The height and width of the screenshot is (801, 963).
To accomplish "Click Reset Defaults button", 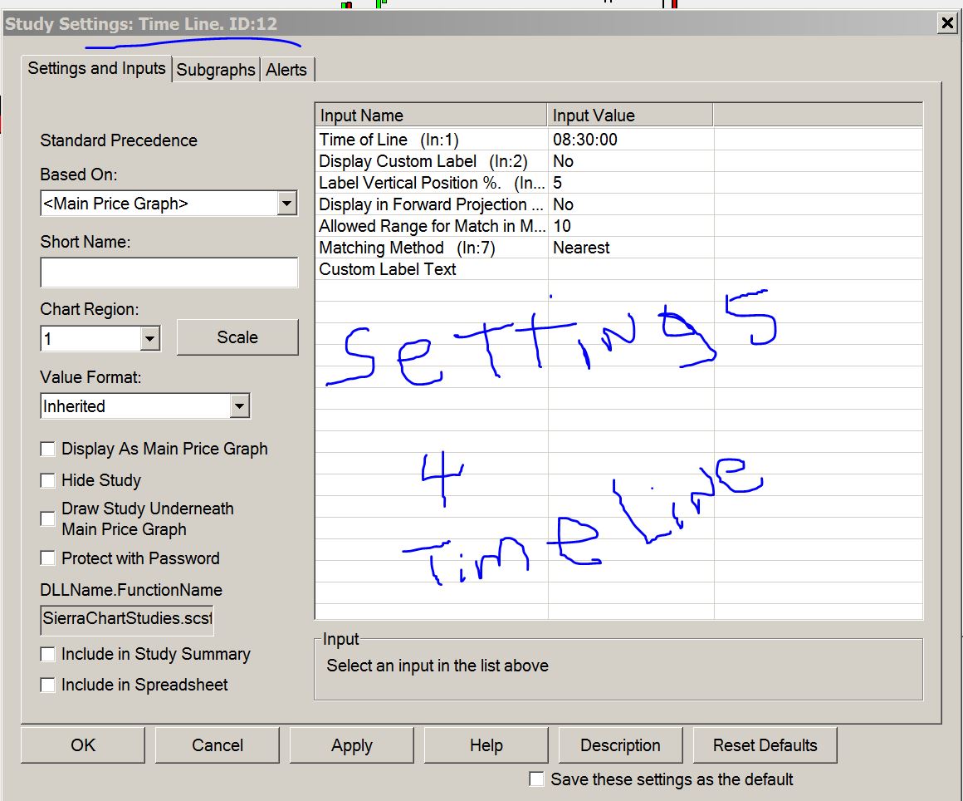I will 765,745.
